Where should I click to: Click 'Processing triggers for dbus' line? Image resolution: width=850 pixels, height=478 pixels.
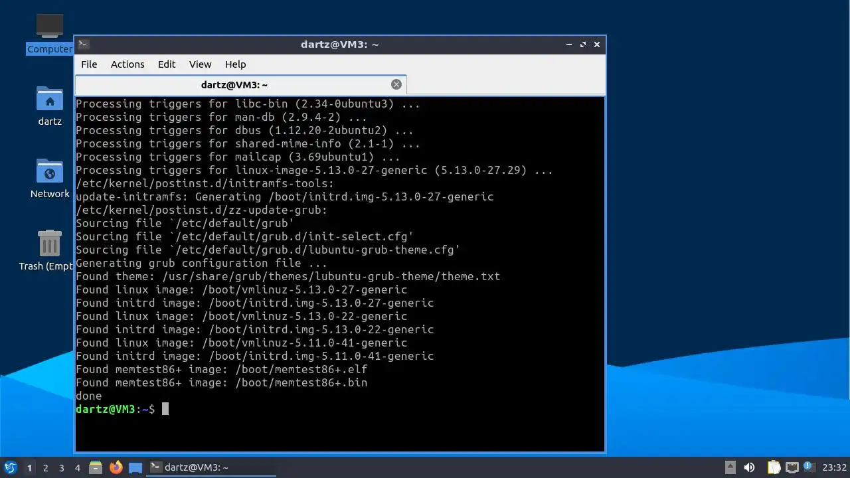tap(244, 130)
